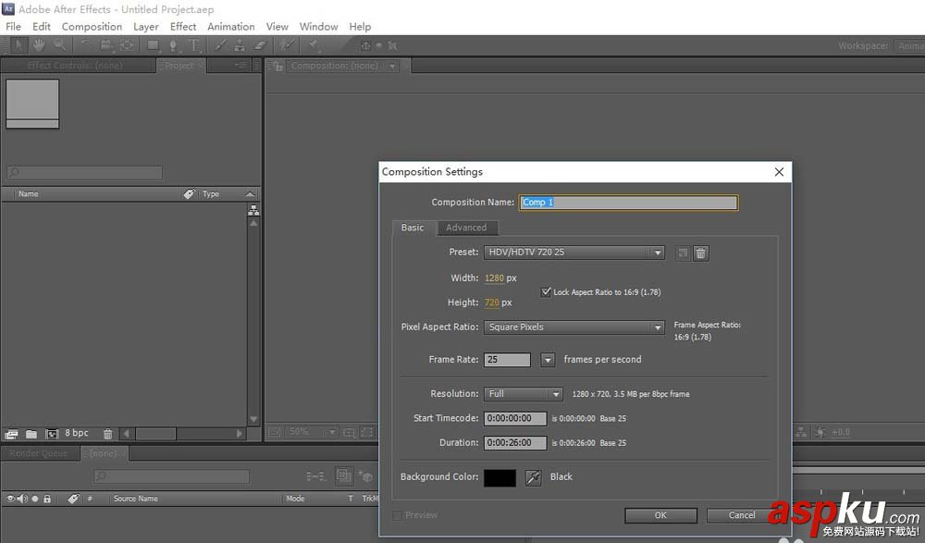Select the Clone Stamp tool
The height and width of the screenshot is (543, 925).
tap(240, 44)
